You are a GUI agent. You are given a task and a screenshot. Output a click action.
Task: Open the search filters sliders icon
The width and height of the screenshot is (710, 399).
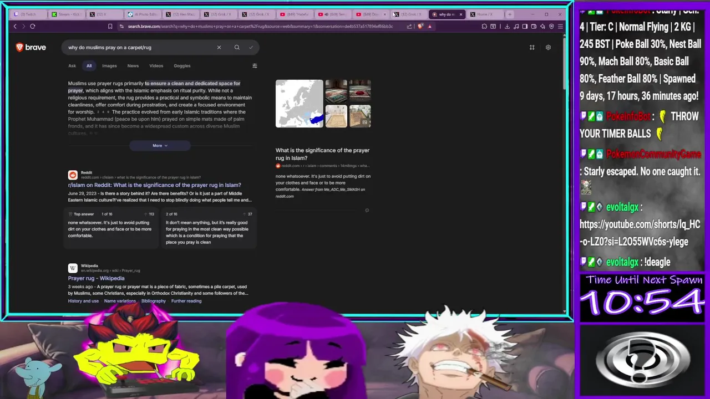pos(255,66)
